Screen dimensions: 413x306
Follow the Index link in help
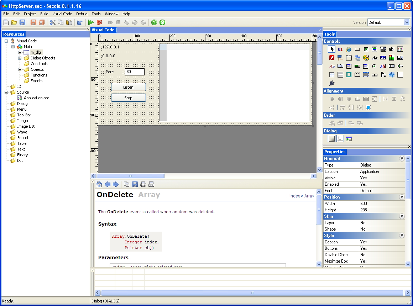294,196
